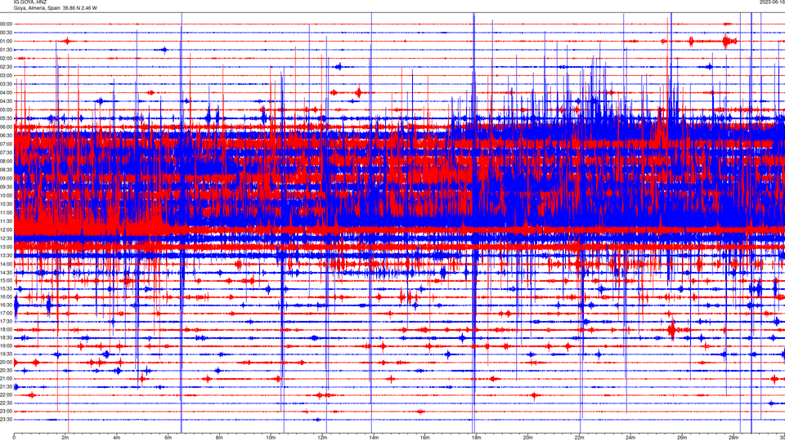Click the 12m tick on minute axis
785x441 pixels.
(x=322, y=438)
